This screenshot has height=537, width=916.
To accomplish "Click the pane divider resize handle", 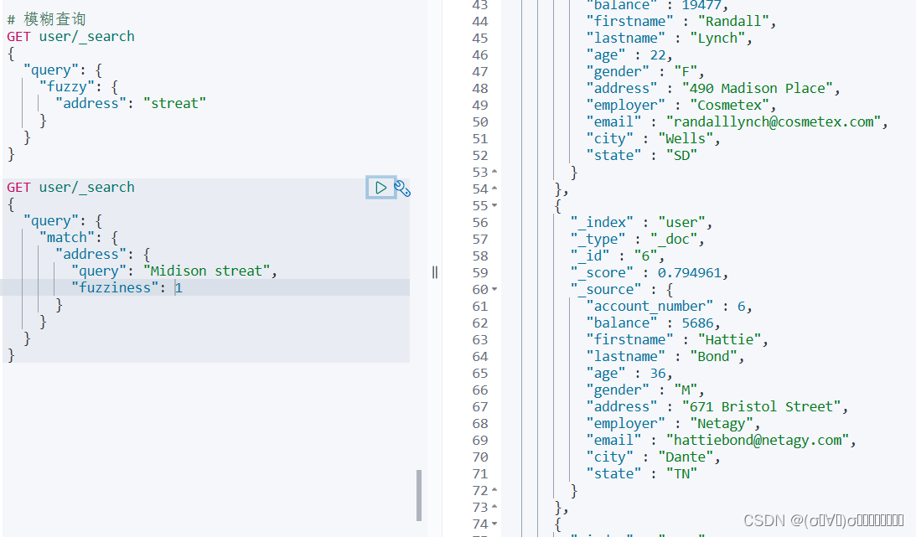I will coord(435,272).
